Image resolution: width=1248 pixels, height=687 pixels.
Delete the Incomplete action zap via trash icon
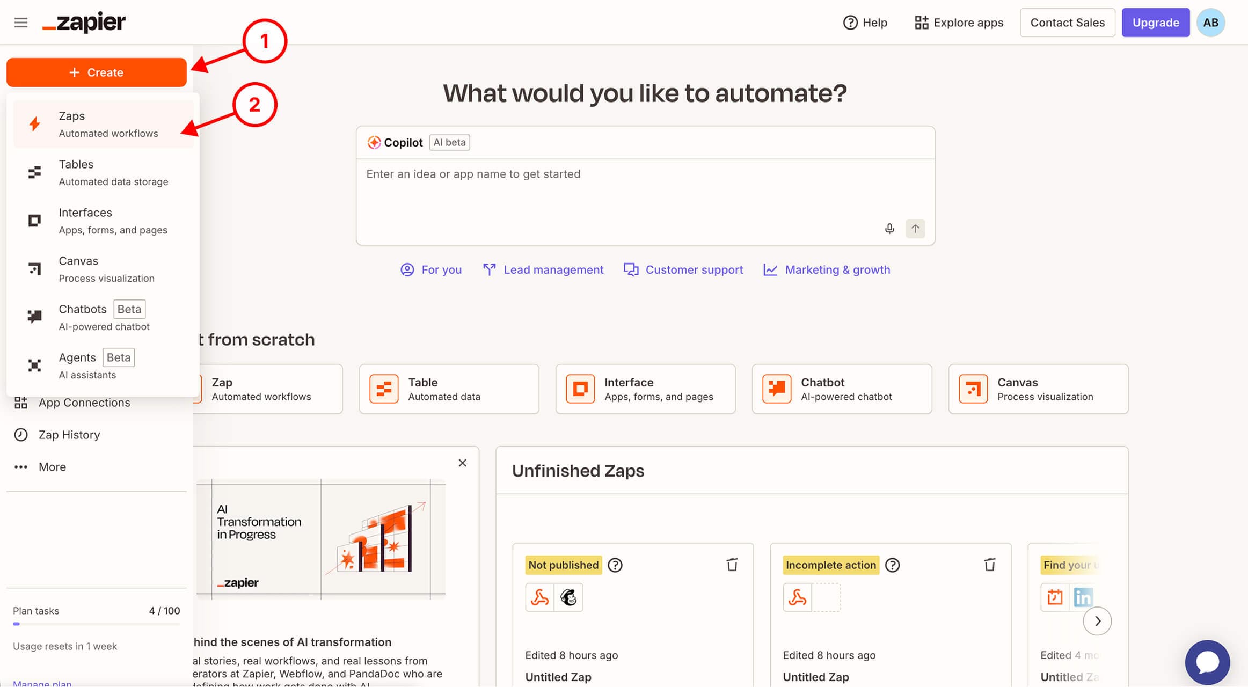click(989, 565)
